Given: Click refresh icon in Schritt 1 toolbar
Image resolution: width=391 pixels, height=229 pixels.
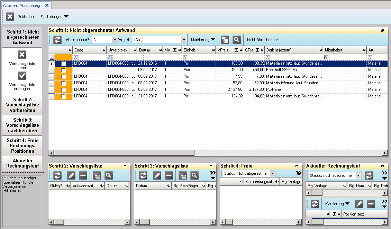Looking at the screenshot, I should pyautogui.click(x=57, y=40).
